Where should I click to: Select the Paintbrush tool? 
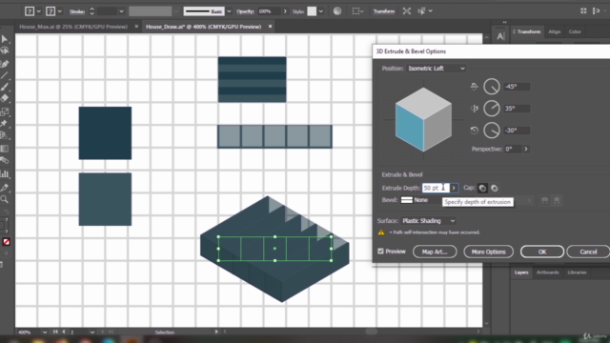click(4, 87)
